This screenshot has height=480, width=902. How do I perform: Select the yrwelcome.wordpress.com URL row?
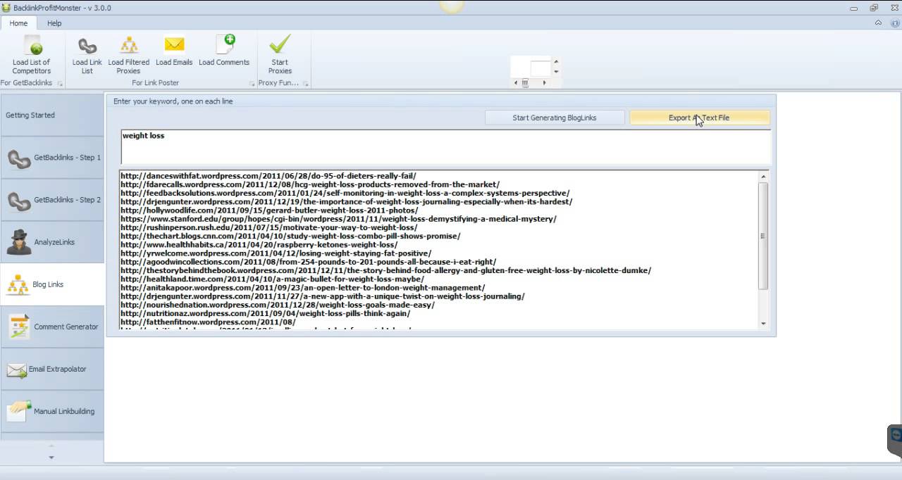pyautogui.click(x=276, y=253)
